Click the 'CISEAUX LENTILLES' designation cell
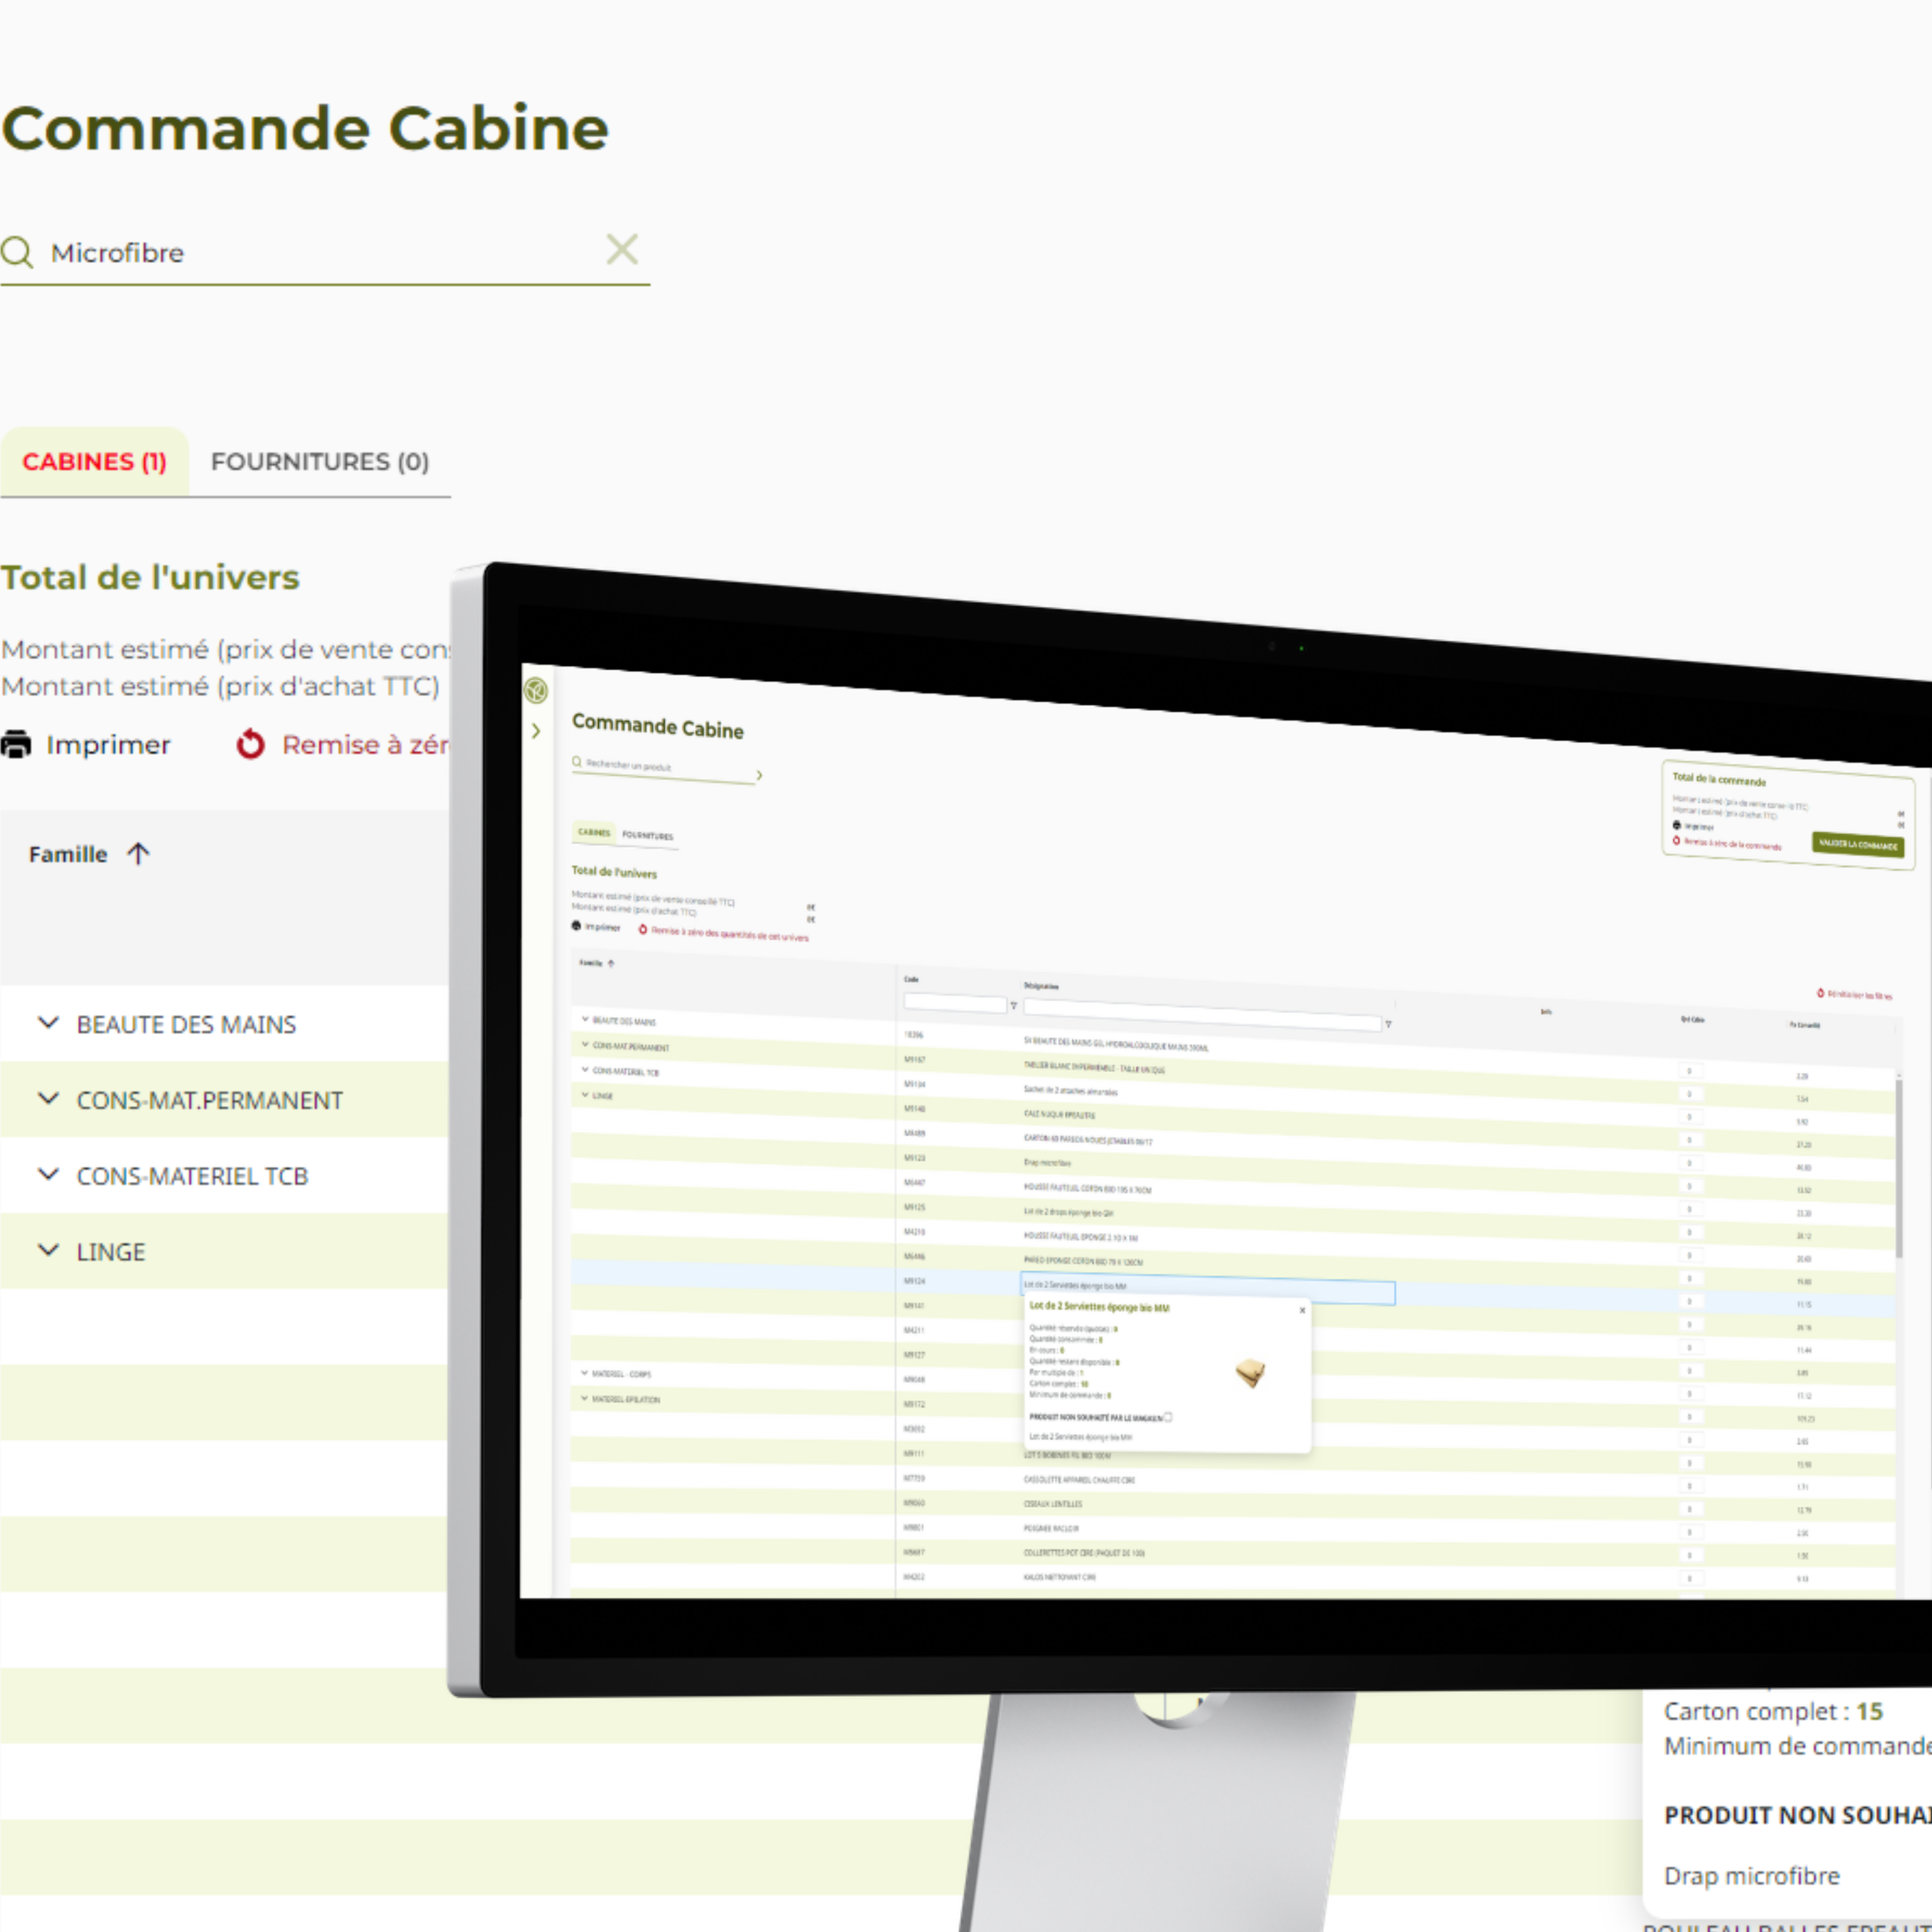Screen dimensions: 1932x1932 [1052, 1503]
